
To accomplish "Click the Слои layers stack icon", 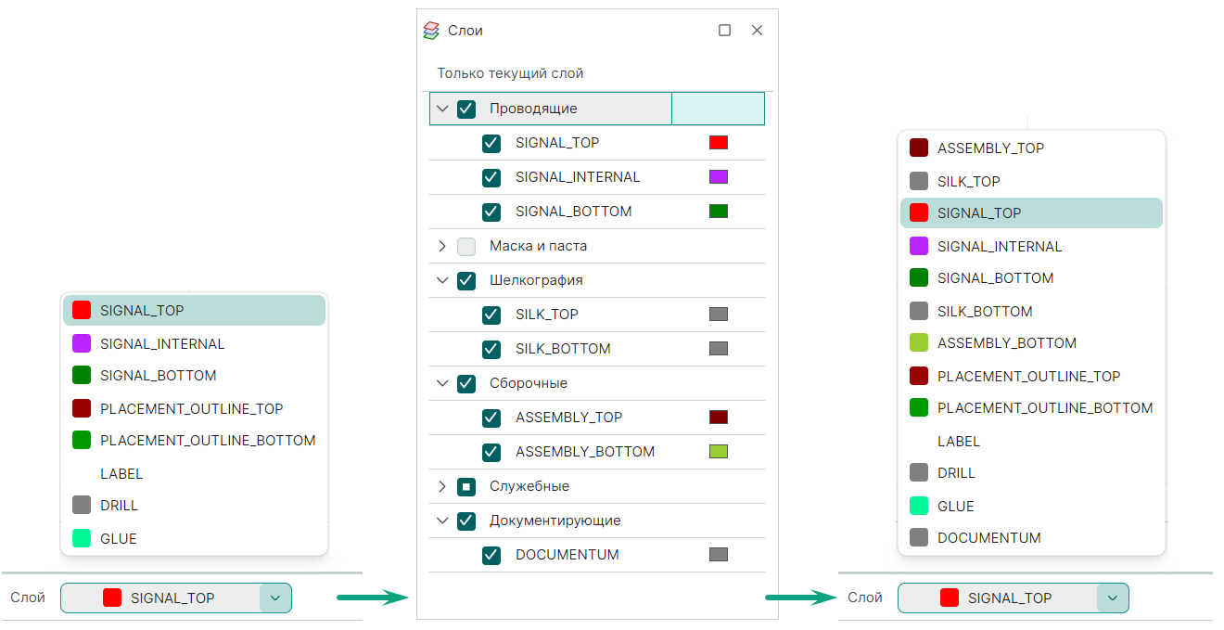I will pos(430,31).
